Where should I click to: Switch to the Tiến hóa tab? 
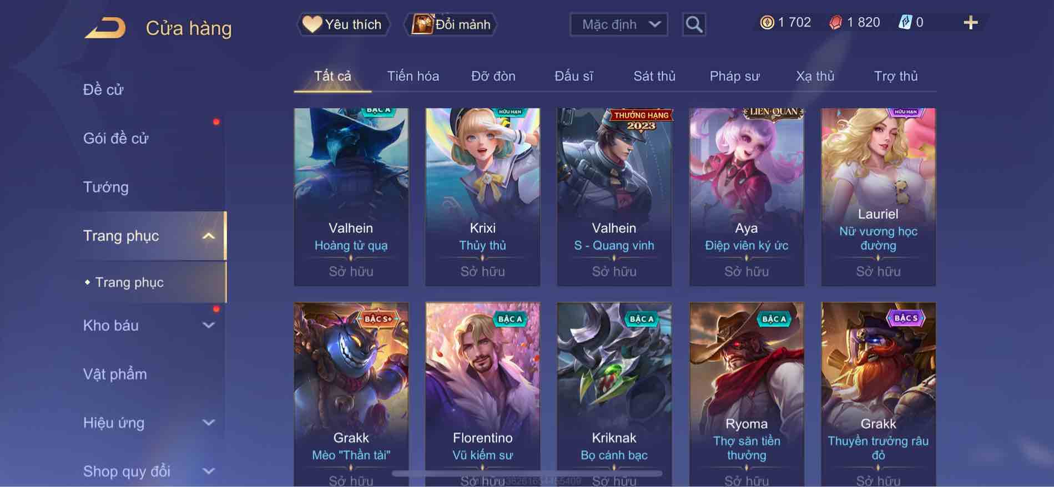tap(413, 76)
